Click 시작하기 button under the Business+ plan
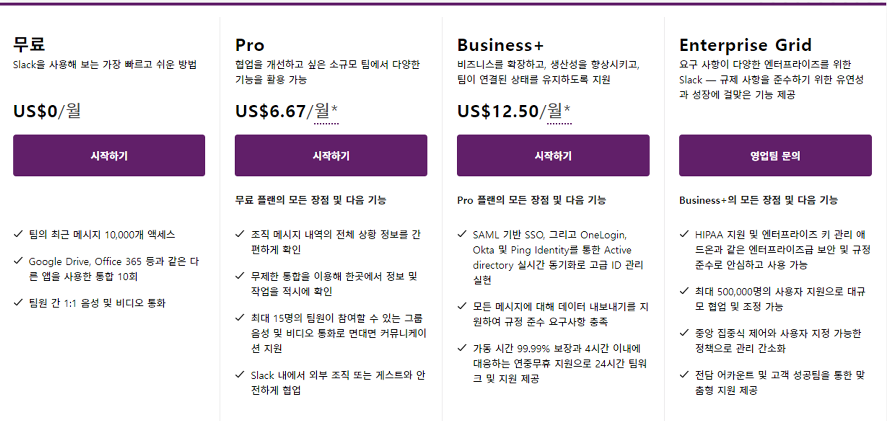 553,156
